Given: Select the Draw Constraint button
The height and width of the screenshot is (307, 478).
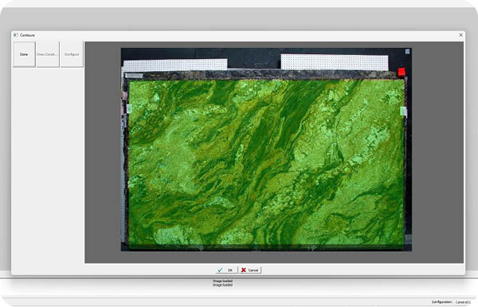Looking at the screenshot, I should pyautogui.click(x=48, y=54).
